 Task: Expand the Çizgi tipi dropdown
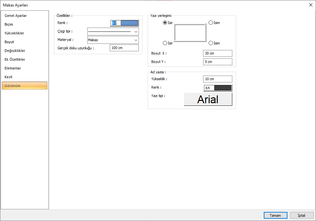[x=113, y=31]
